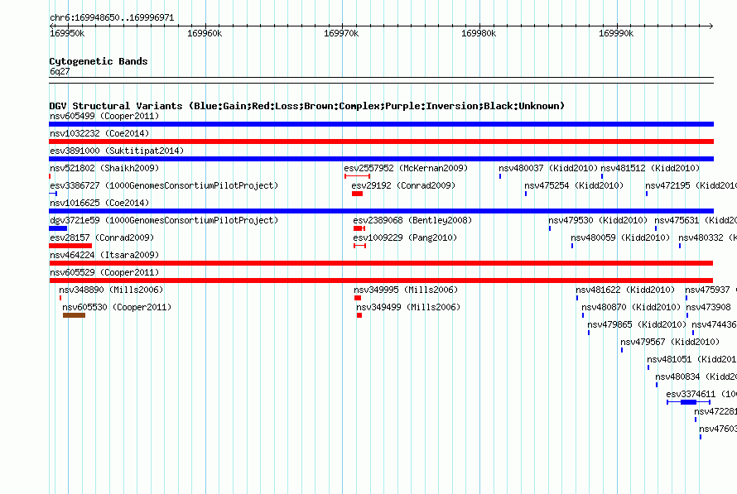This screenshot has width=737, height=494.
Task: Click nsv480059 (Kidd2010) label
Action: coord(620,237)
